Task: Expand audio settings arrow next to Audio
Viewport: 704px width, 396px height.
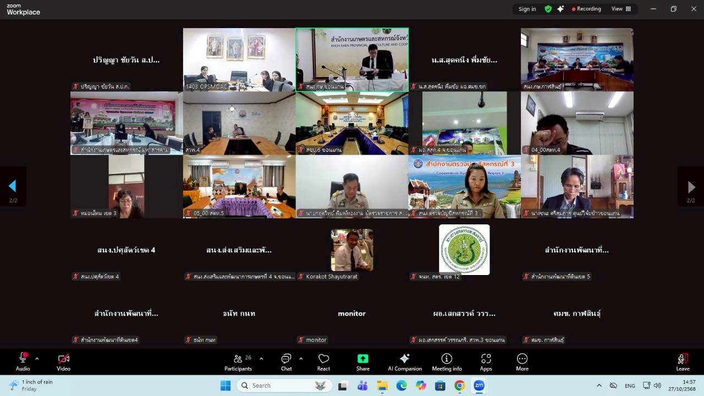Action: 37,359
